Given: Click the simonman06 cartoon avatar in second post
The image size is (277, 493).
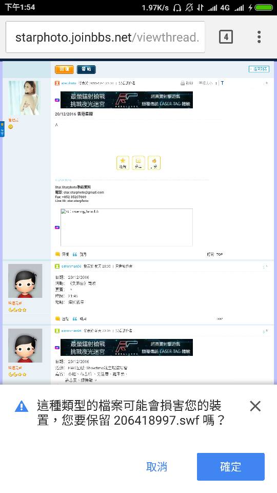Looking at the screenshot, I should point(25,281).
